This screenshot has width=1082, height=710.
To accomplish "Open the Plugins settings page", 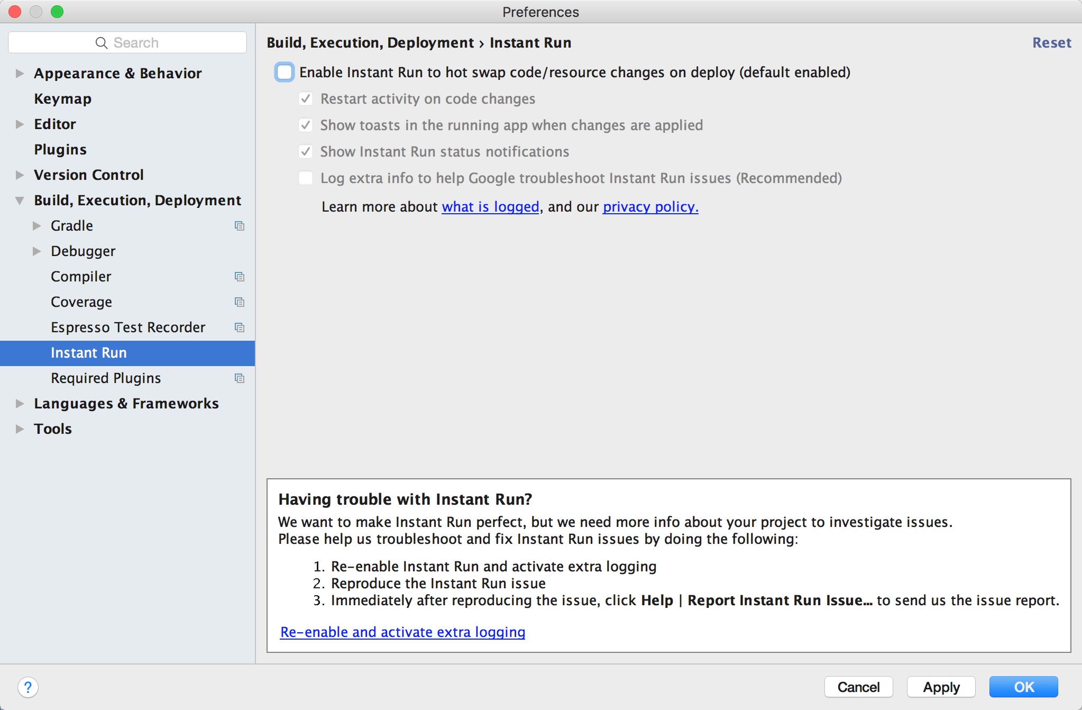I will pos(60,150).
